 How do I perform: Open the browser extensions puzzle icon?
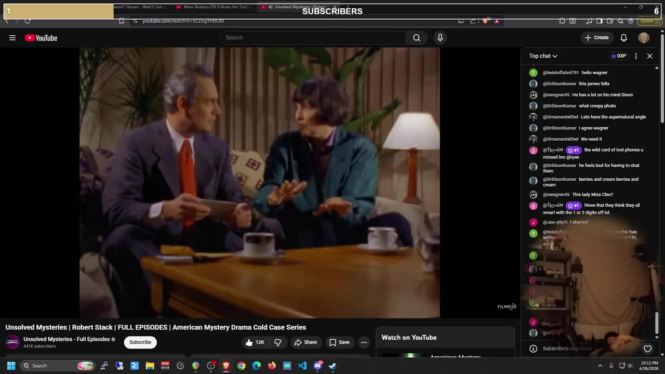[x=562, y=21]
